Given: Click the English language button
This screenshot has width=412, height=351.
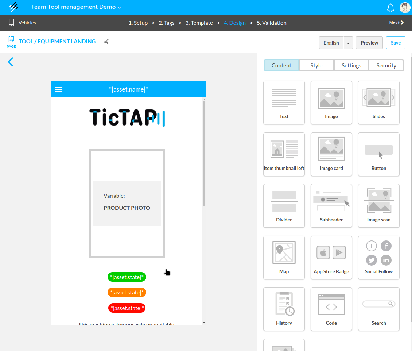Looking at the screenshot, I should (x=331, y=43).
